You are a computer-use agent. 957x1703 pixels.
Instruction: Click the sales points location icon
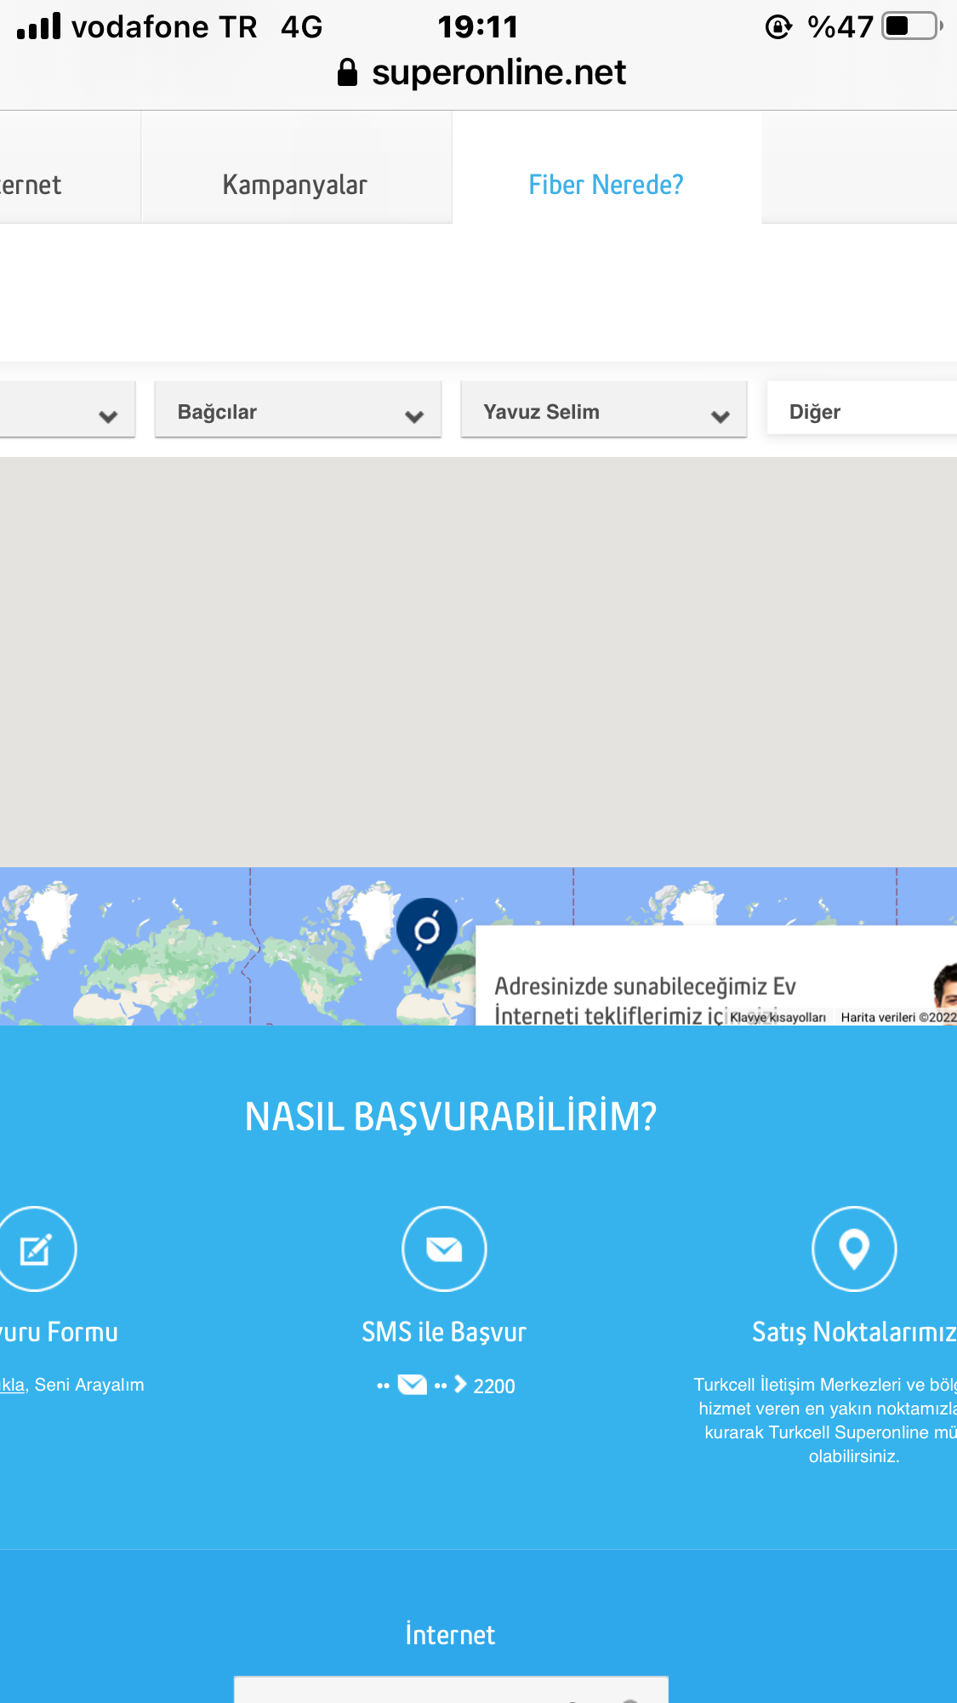click(x=854, y=1249)
